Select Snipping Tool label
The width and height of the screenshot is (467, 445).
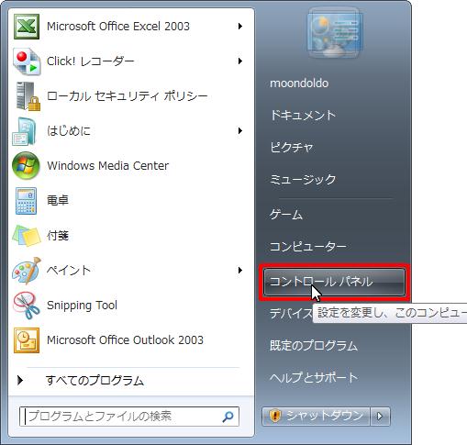click(x=82, y=306)
